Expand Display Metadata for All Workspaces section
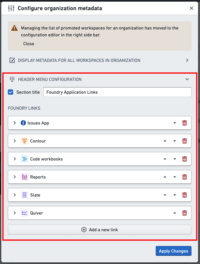Screen dimensions: 200x264 pos(187,60)
